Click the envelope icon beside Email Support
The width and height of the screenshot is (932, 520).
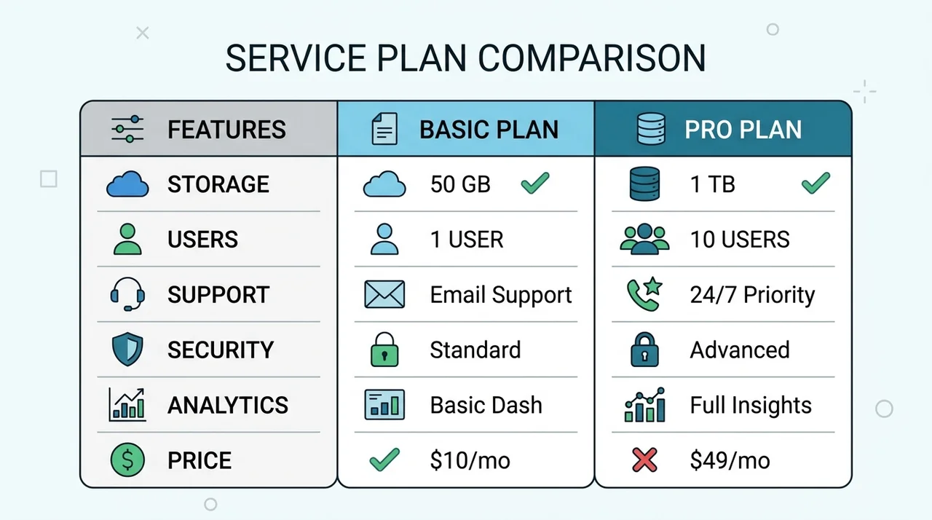point(384,294)
